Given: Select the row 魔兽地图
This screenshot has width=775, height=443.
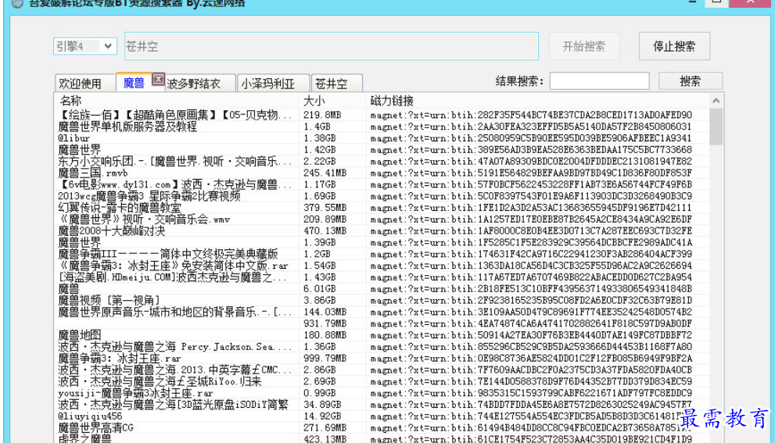Looking at the screenshot, I should coord(381,335).
